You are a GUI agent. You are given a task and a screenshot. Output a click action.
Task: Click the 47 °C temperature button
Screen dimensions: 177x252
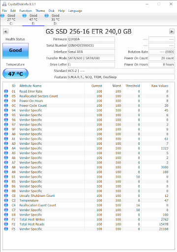click(x=15, y=74)
